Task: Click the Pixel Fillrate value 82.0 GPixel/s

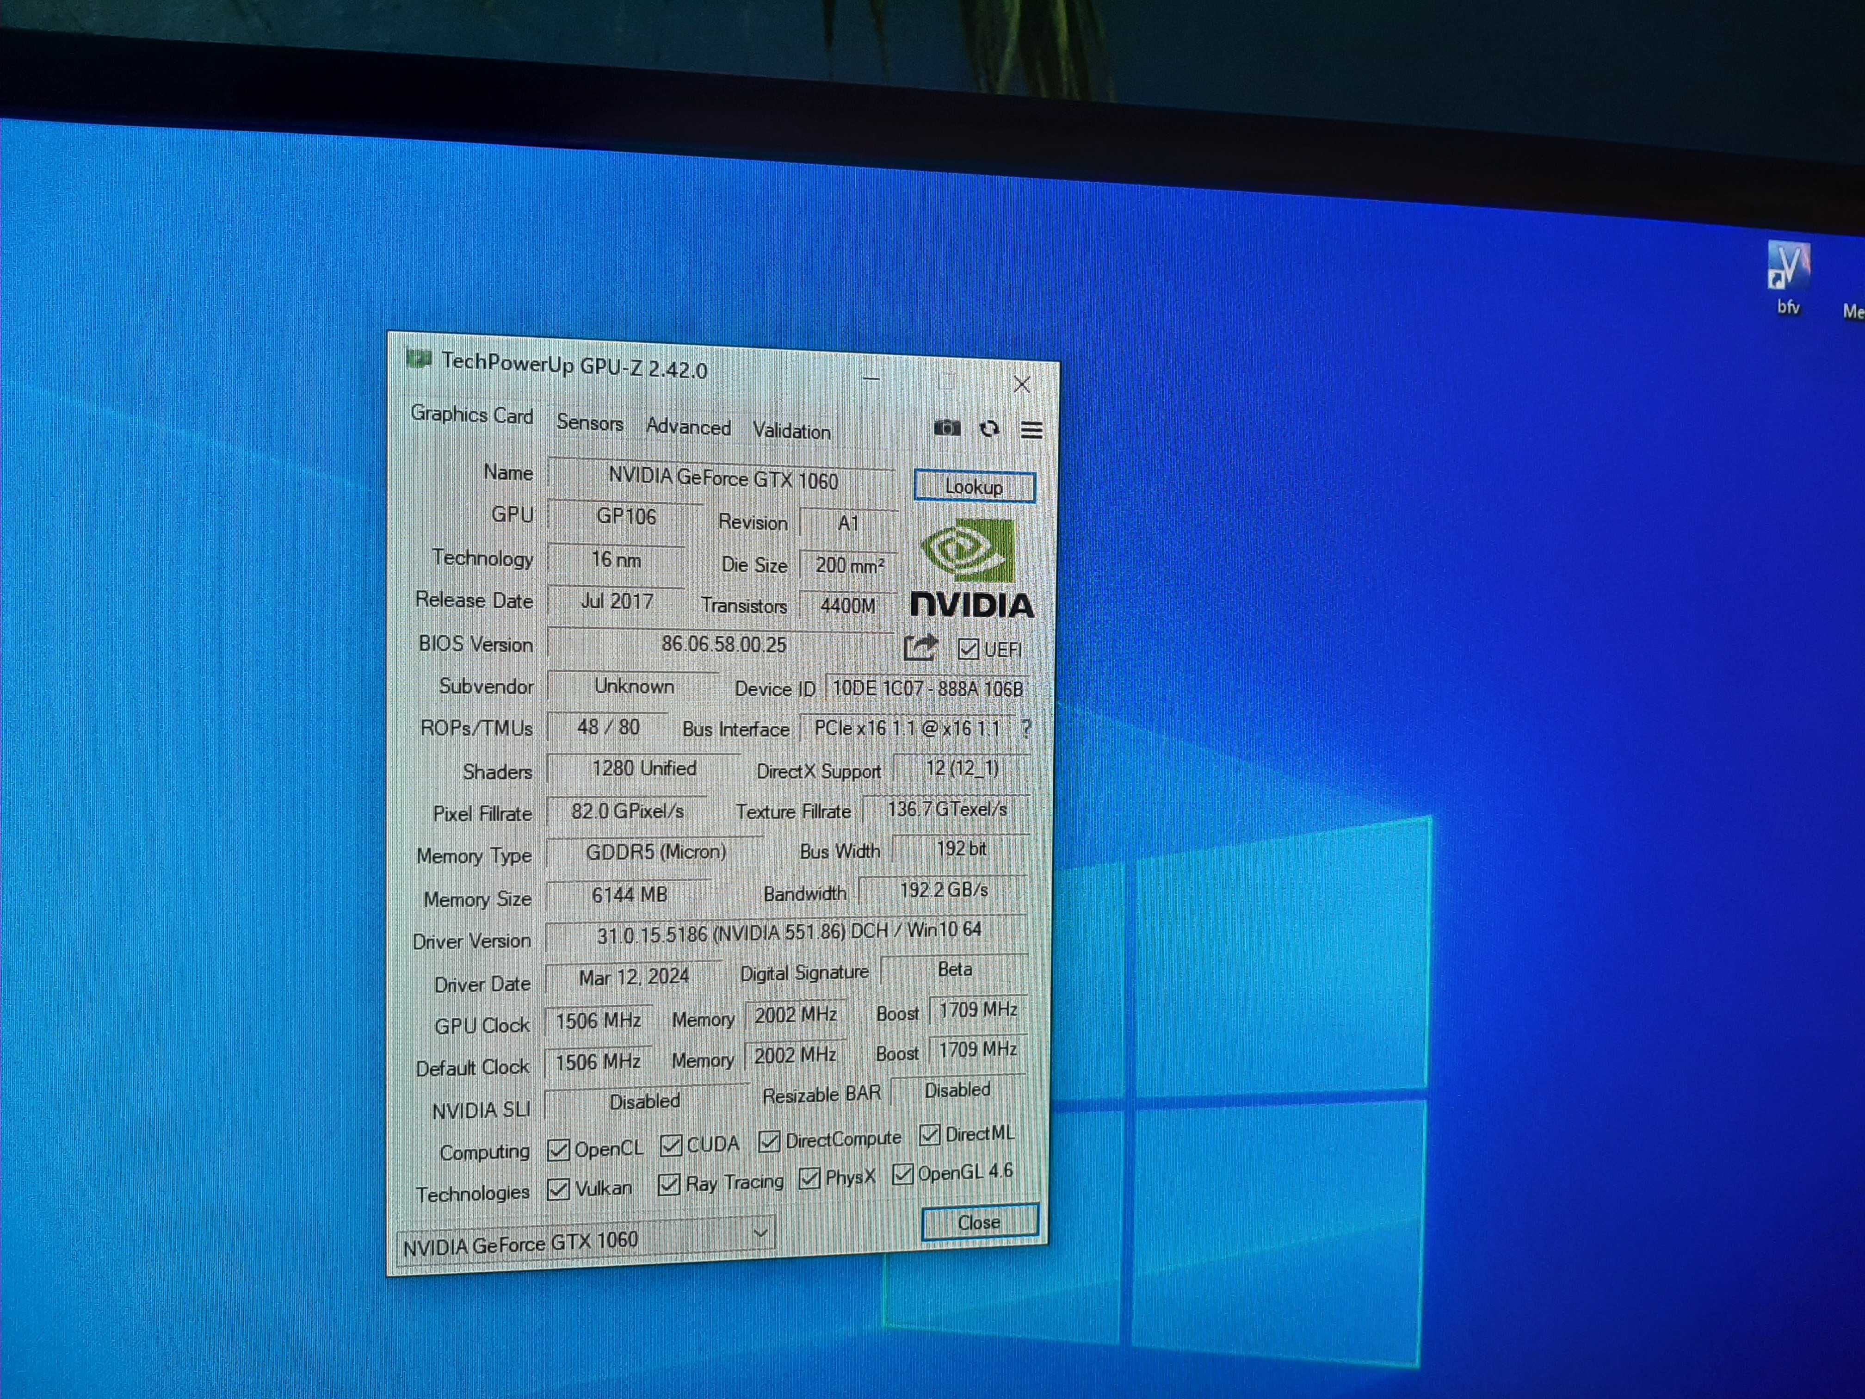Action: coord(626,811)
